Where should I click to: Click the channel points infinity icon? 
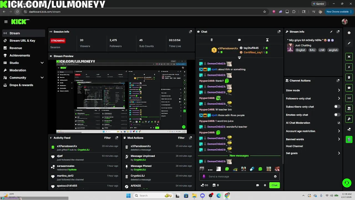(204, 185)
